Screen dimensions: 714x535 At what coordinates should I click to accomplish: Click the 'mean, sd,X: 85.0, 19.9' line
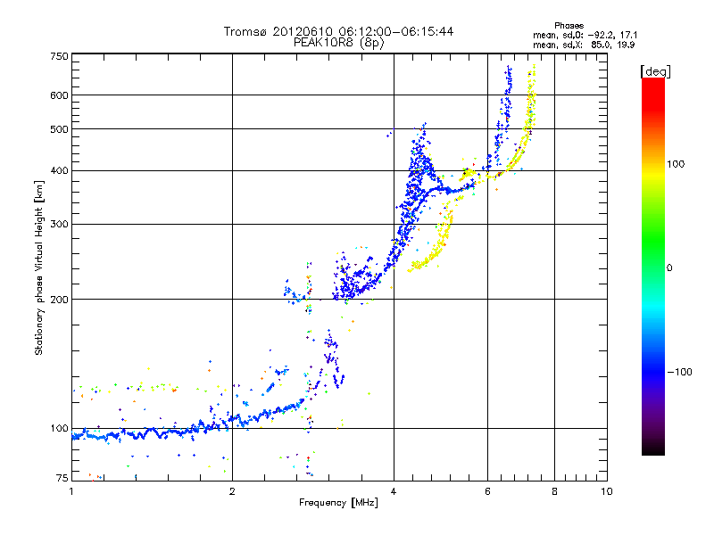[x=584, y=45]
